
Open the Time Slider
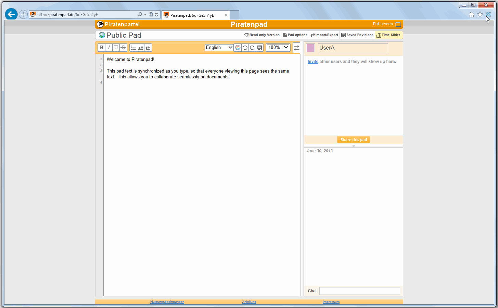(x=389, y=35)
